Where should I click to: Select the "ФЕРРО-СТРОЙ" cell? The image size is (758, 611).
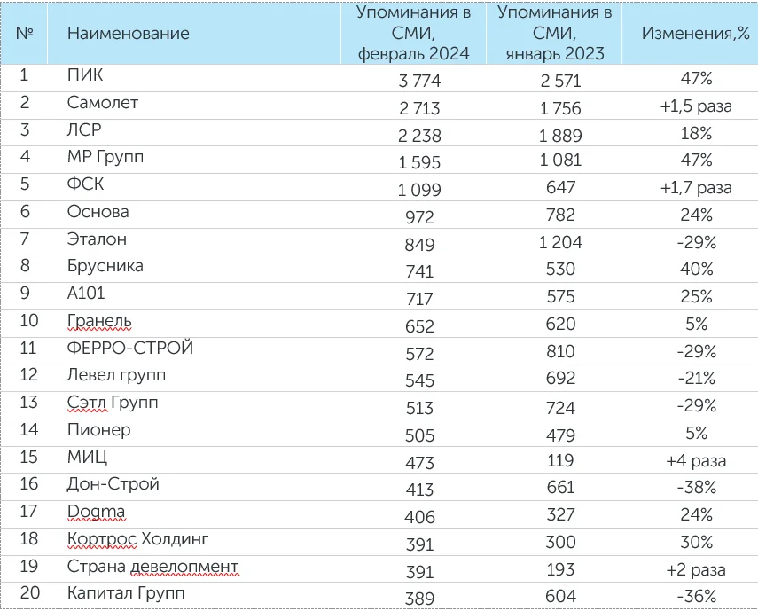click(130, 348)
